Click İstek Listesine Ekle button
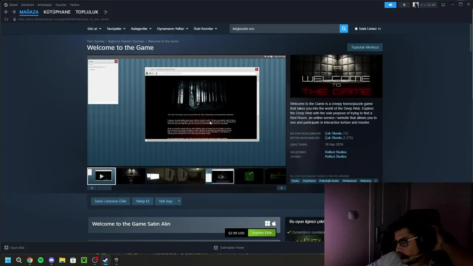 coord(110,201)
